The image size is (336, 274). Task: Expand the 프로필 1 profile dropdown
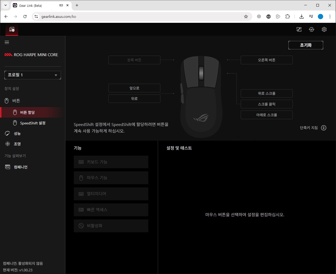point(33,75)
